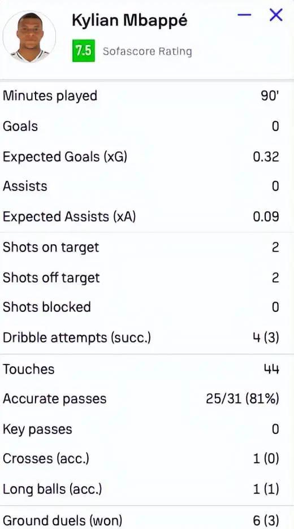294x529 pixels.
Task: Select Expected Assists (xA) entry
Action: (147, 216)
